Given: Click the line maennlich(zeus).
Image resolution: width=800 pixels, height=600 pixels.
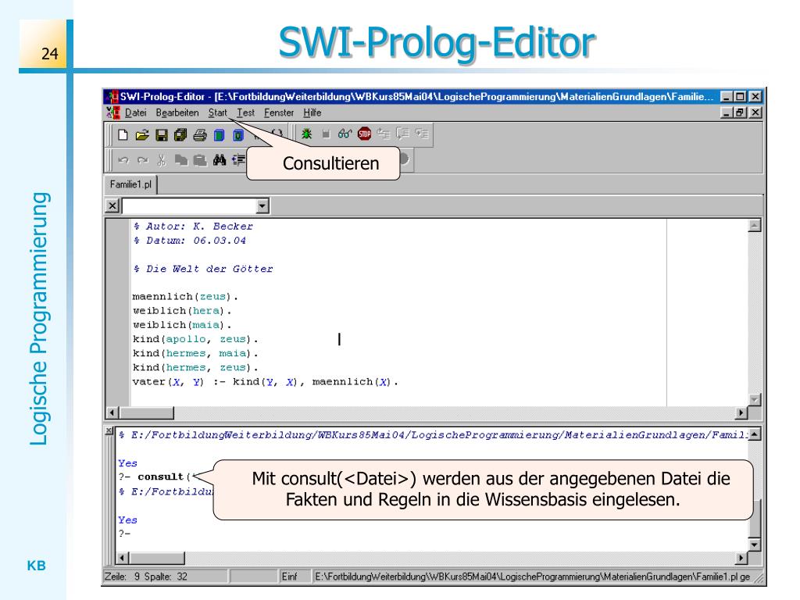Looking at the screenshot, I should [x=185, y=296].
